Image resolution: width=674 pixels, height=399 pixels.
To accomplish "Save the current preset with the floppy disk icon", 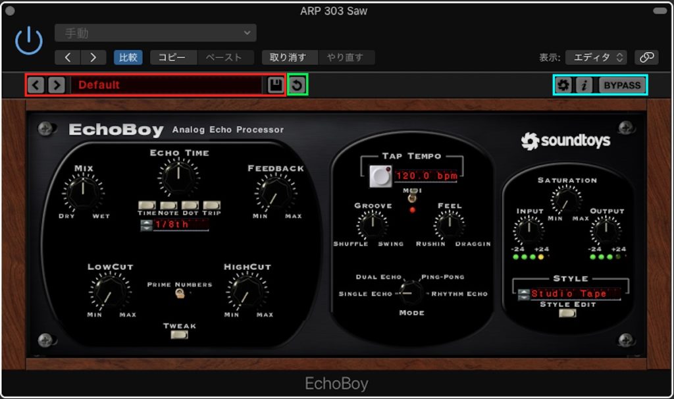I will tap(275, 84).
